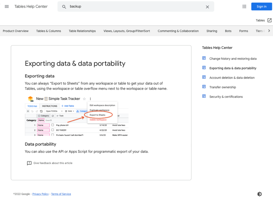The image size is (273, 201).
Task: Open the Tables & Columns tab
Action: click(49, 31)
